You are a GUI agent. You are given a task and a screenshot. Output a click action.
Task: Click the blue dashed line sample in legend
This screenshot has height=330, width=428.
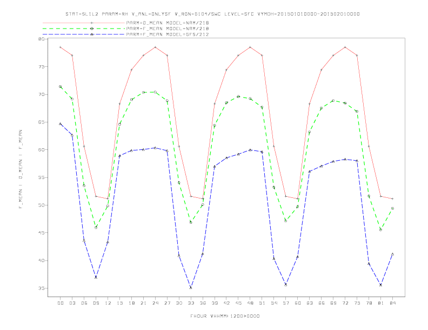click(x=84, y=35)
